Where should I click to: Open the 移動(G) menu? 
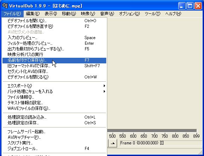click(69, 14)
